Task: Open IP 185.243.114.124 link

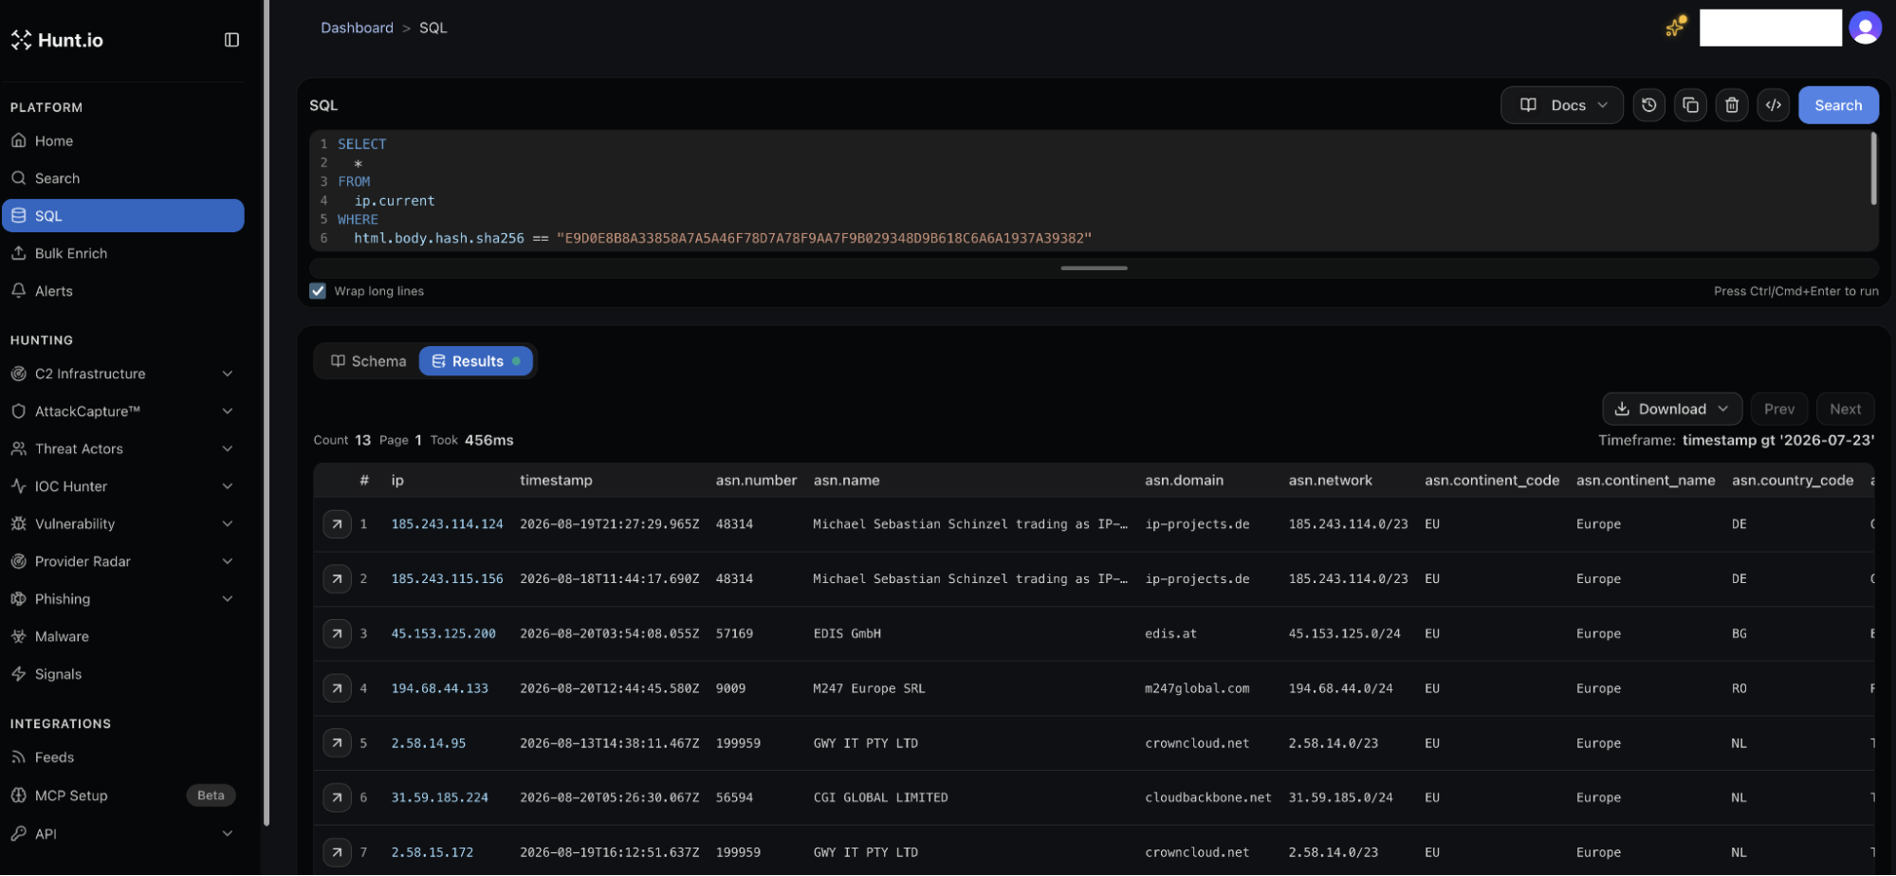Action: [x=448, y=524]
